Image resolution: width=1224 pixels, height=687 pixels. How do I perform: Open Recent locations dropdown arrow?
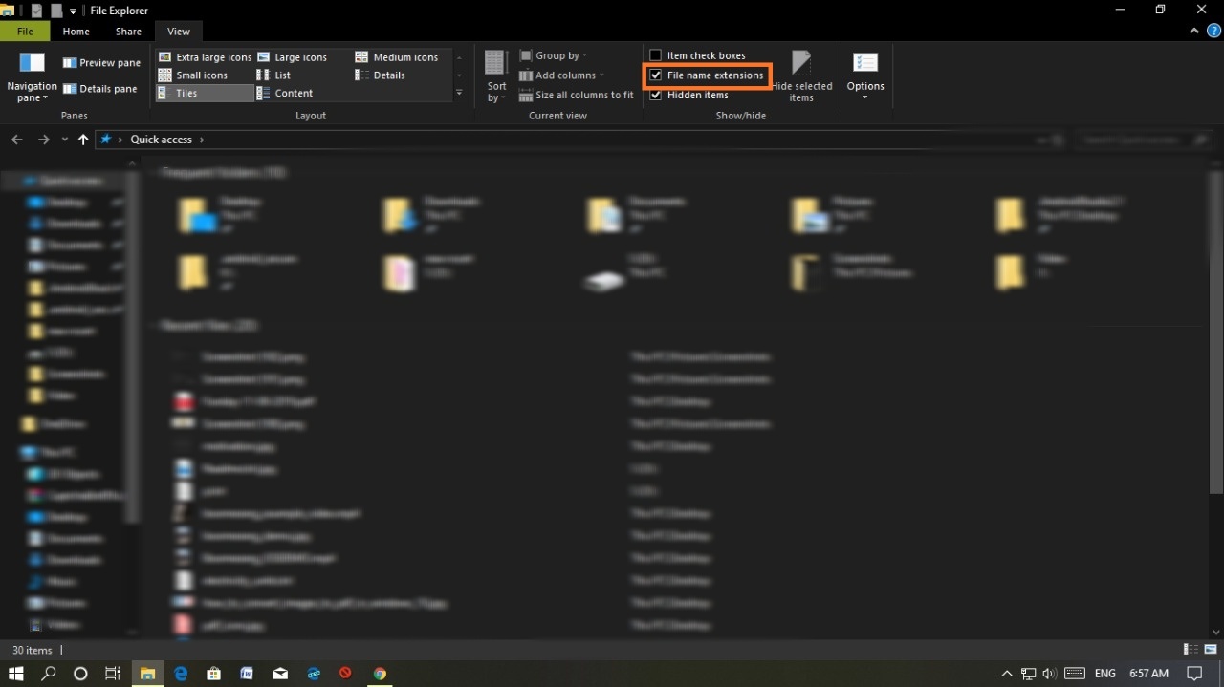[x=65, y=140]
